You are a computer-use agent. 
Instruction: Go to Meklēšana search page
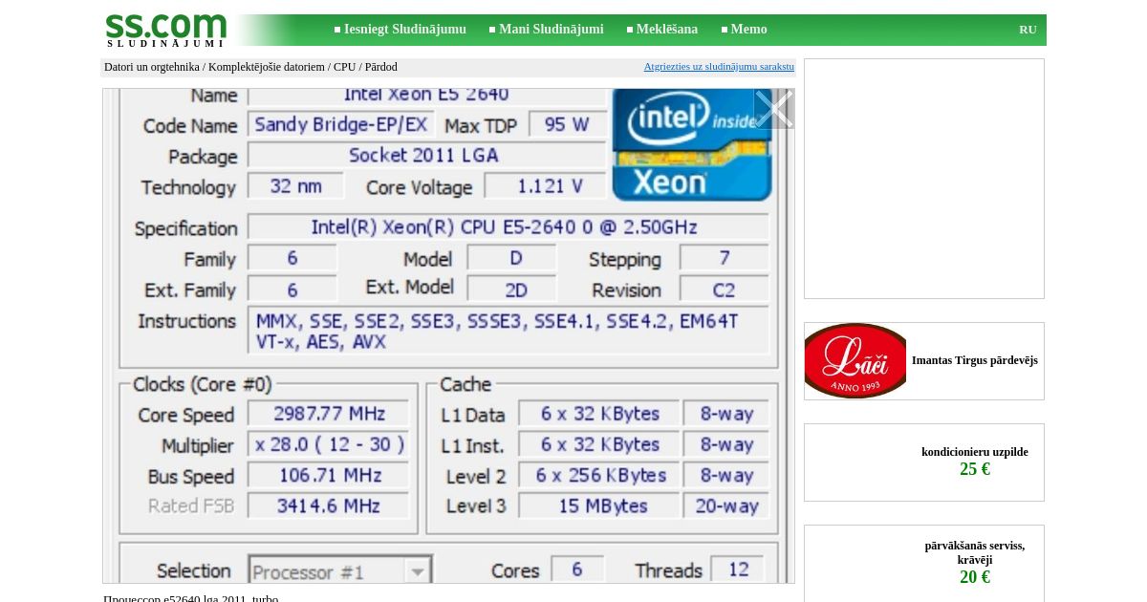tap(666, 30)
